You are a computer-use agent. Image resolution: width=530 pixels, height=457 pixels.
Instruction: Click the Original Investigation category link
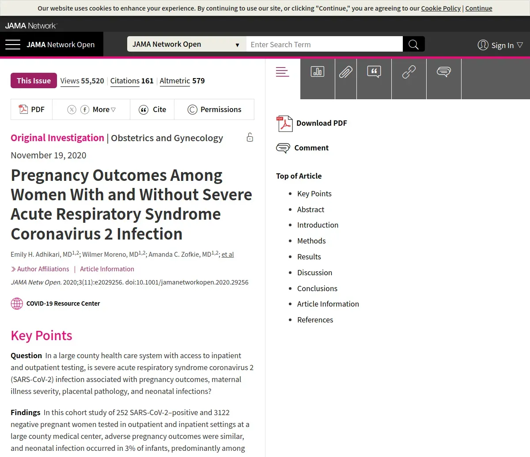click(x=57, y=138)
